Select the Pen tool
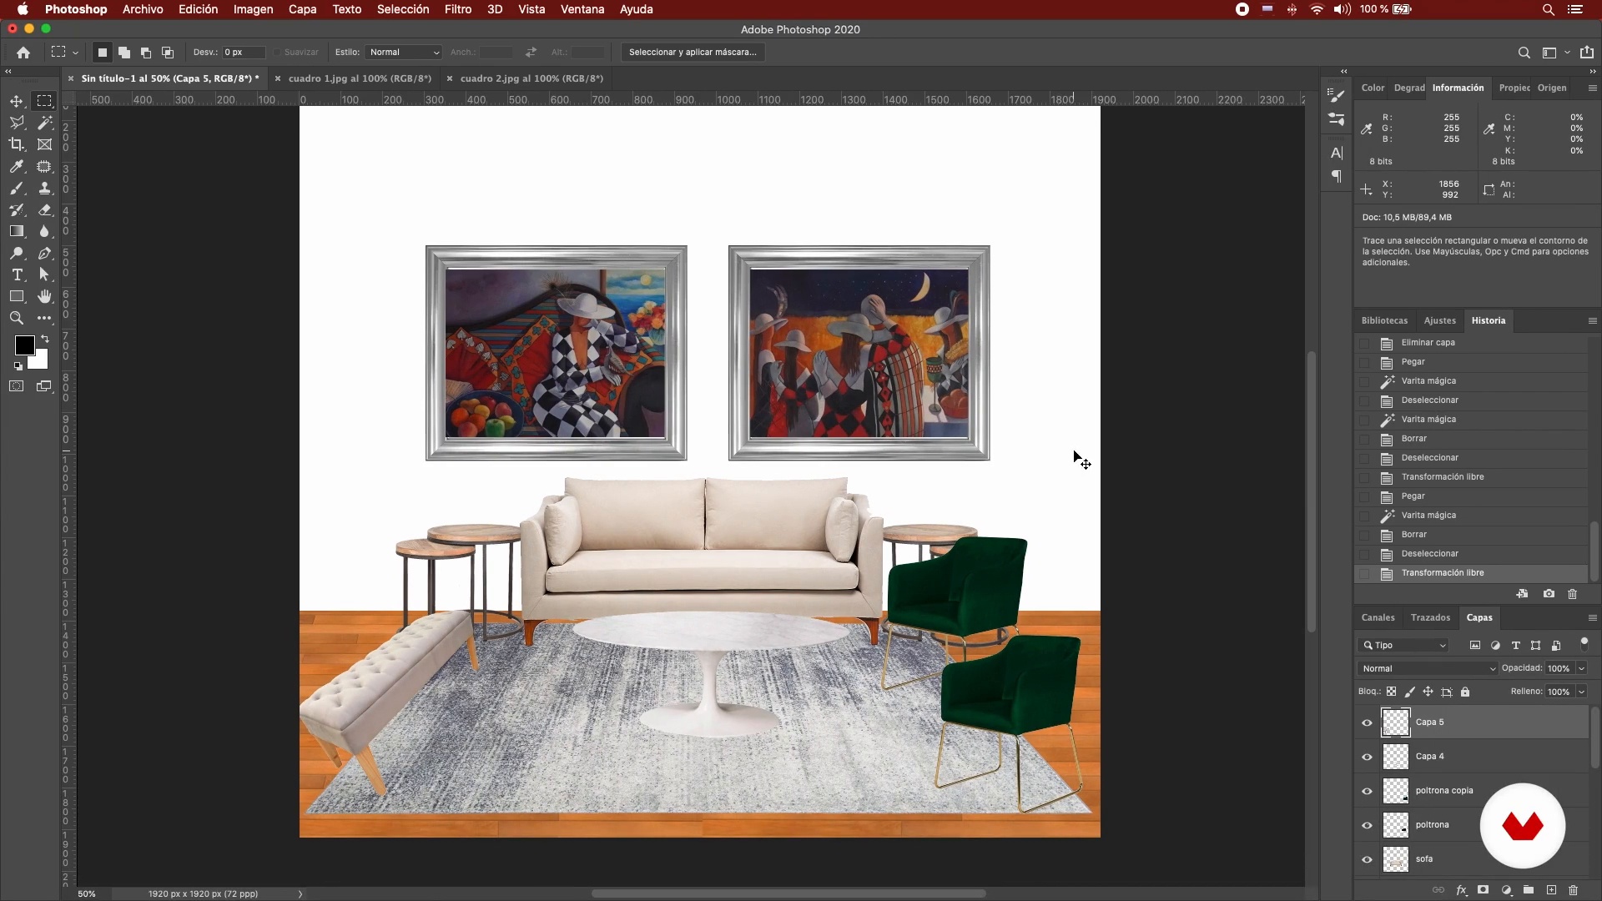Screen dimensions: 1602x901 coord(44,253)
